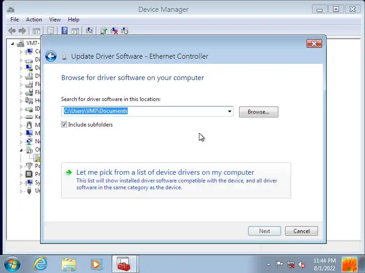Image resolution: width=365 pixels, height=273 pixels.
Task: Toggle the show/hide console tree toolbar icon
Action: [36, 30]
